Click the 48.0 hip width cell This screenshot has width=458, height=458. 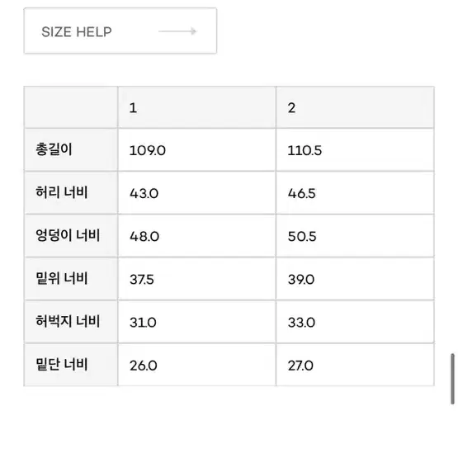[197, 236]
